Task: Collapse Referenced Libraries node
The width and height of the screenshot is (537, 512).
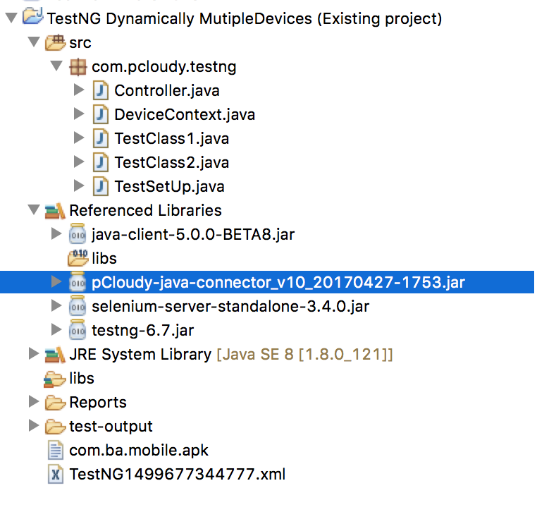Action: coord(34,209)
